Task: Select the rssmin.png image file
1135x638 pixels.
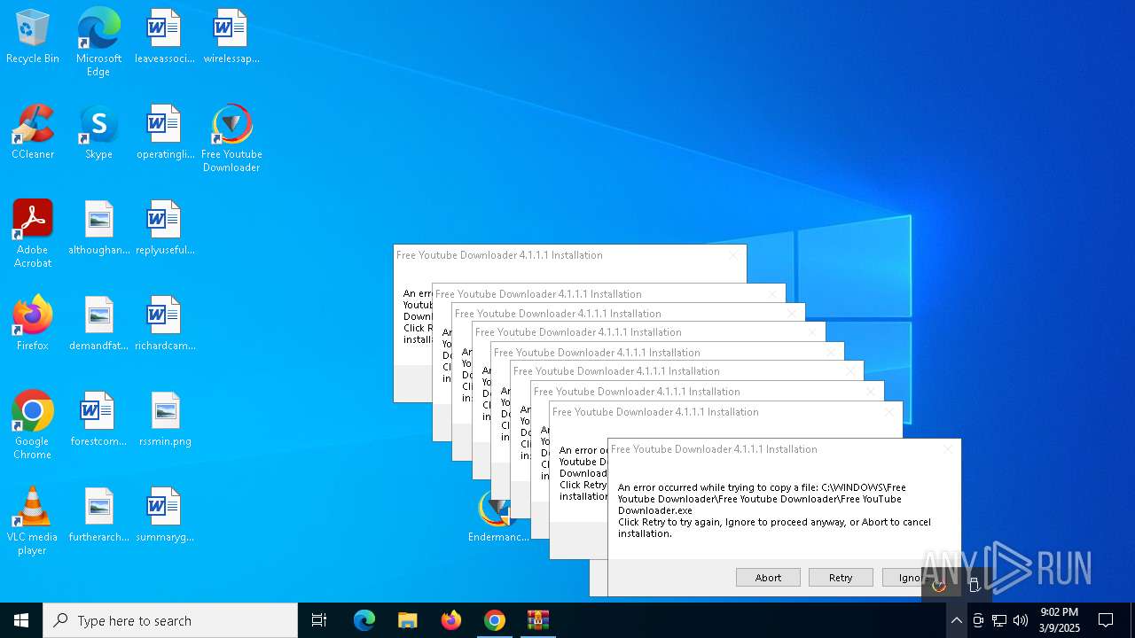Action: [x=164, y=419]
